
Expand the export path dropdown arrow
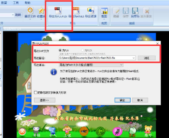tap(134, 58)
